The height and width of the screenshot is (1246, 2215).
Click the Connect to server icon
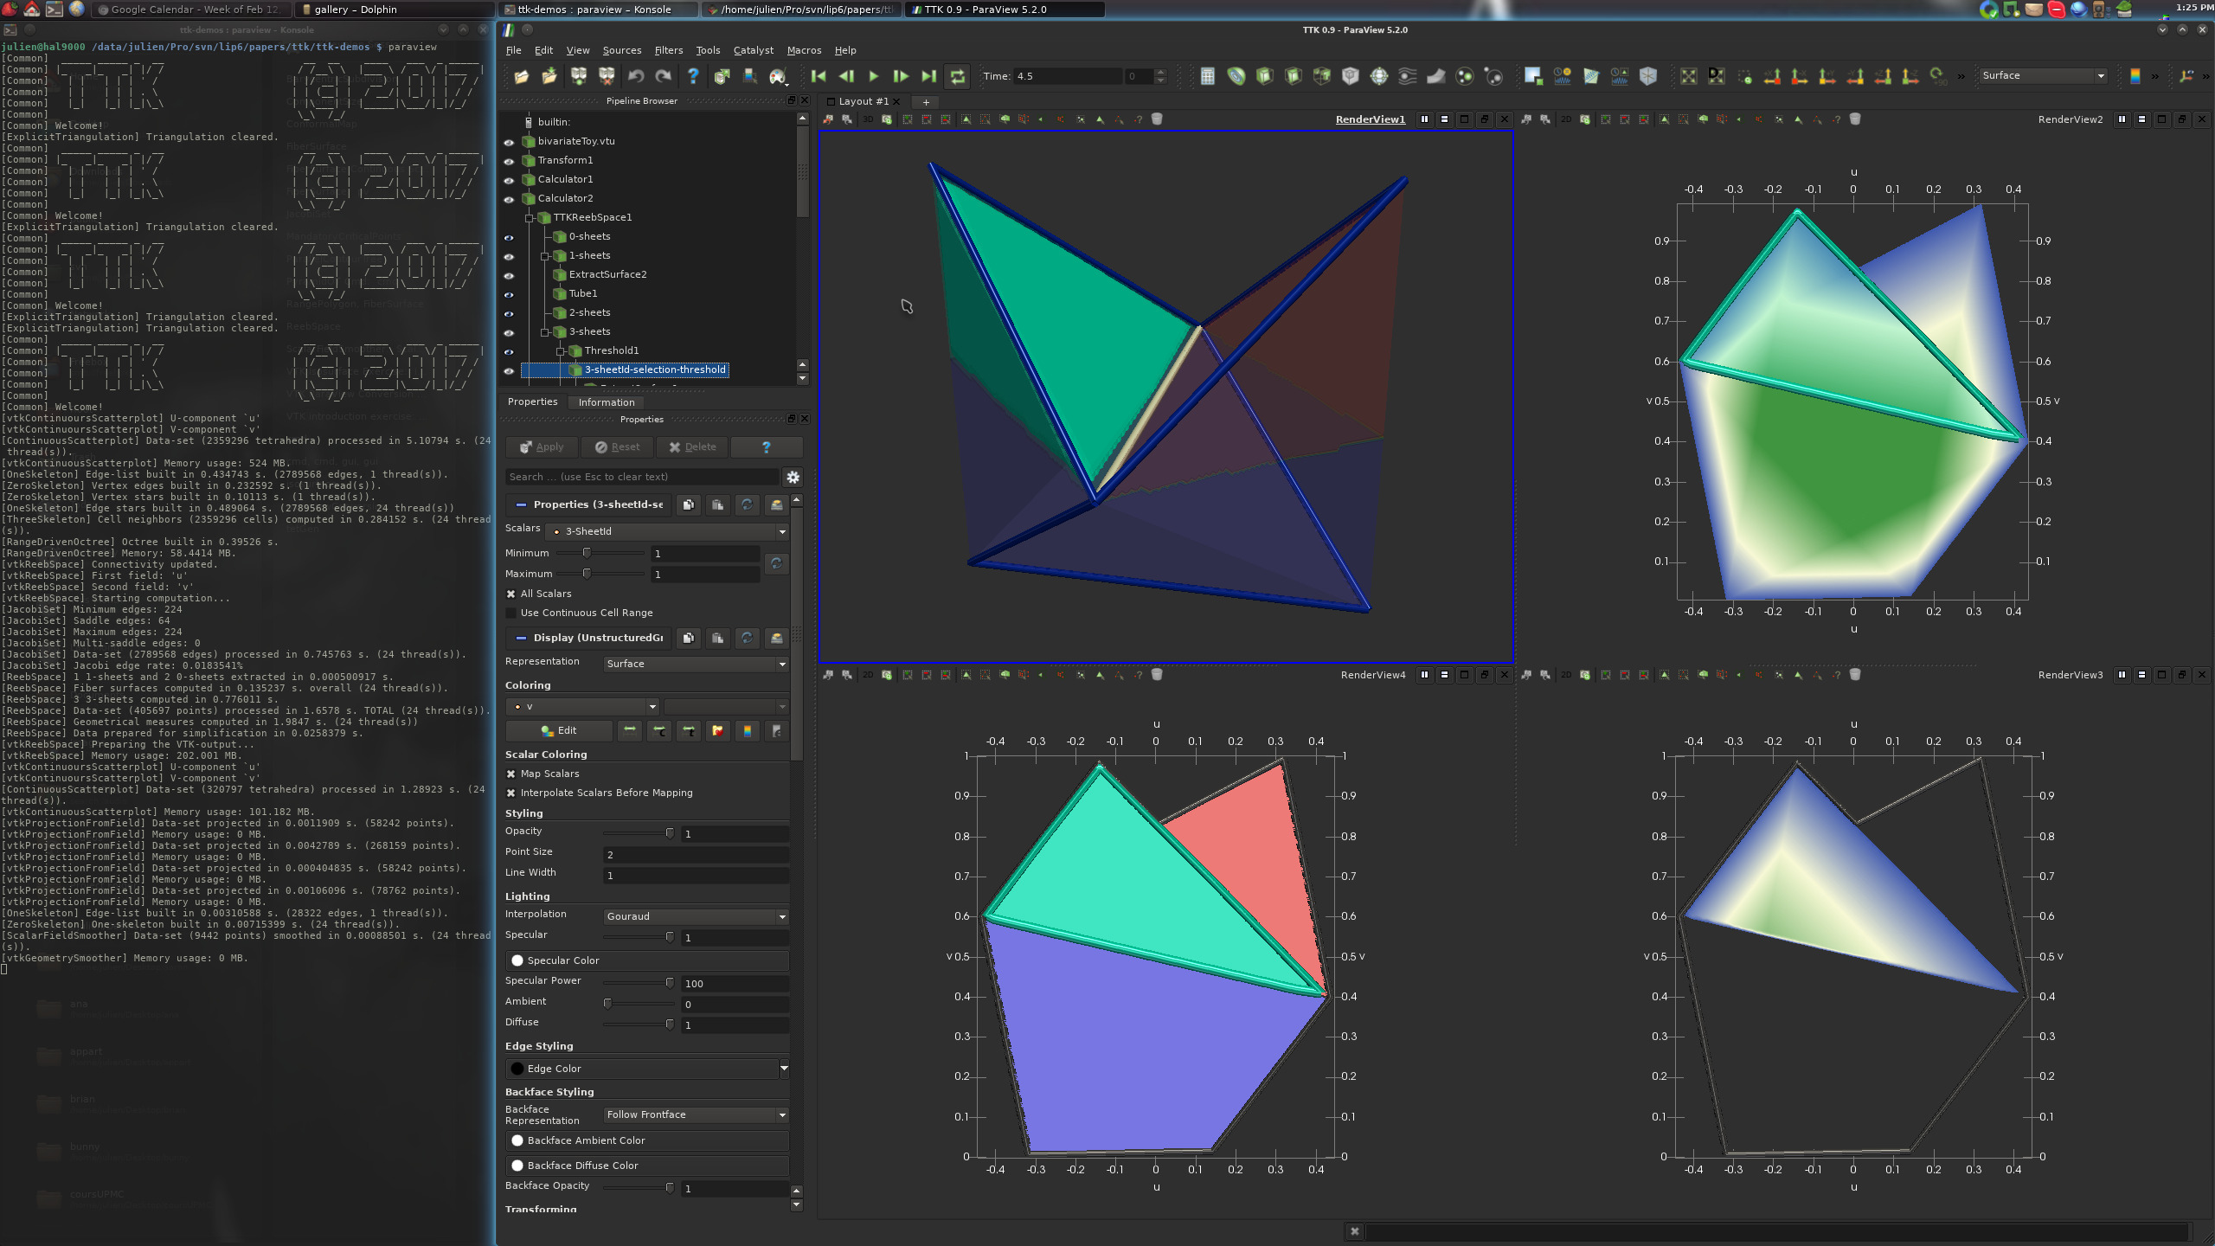coord(579,76)
